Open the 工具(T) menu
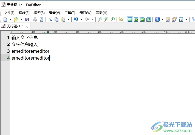The image size is (195, 135). click(x=70, y=13)
